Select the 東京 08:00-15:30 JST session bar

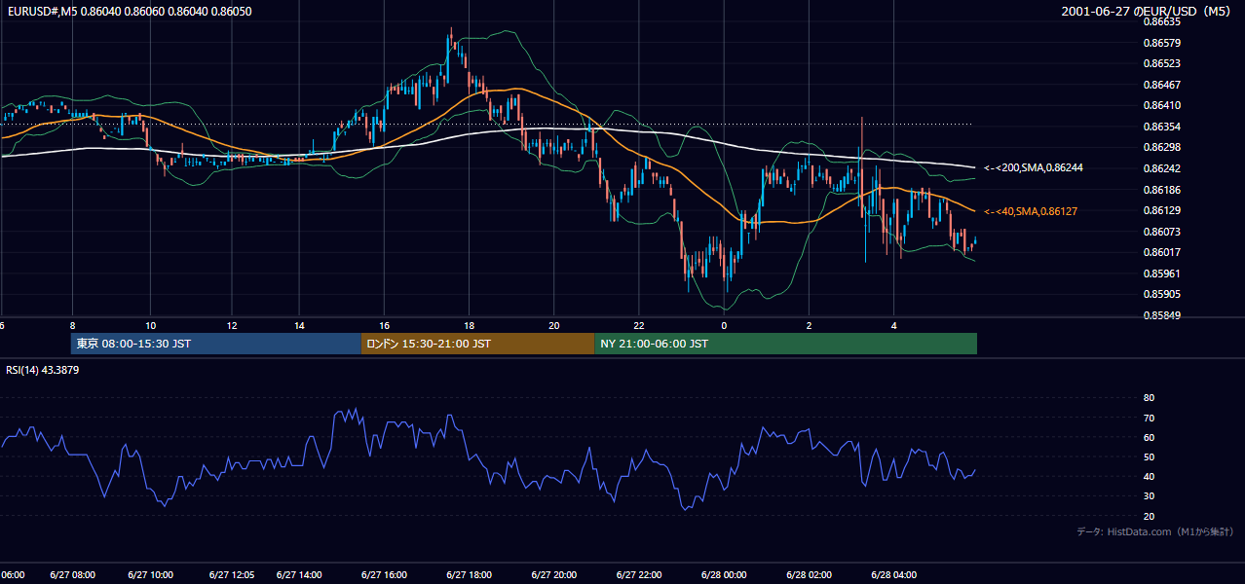tap(215, 344)
